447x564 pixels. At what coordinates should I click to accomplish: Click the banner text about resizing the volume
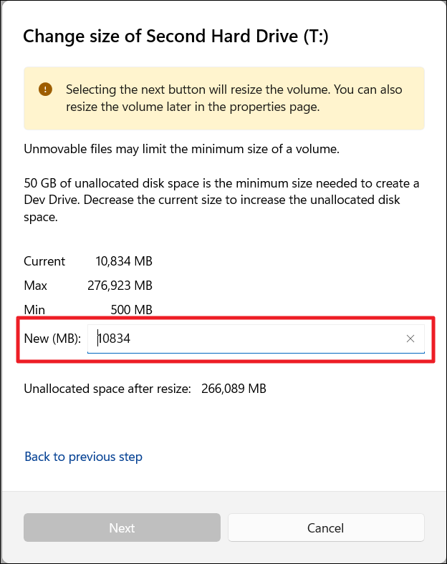(x=234, y=99)
